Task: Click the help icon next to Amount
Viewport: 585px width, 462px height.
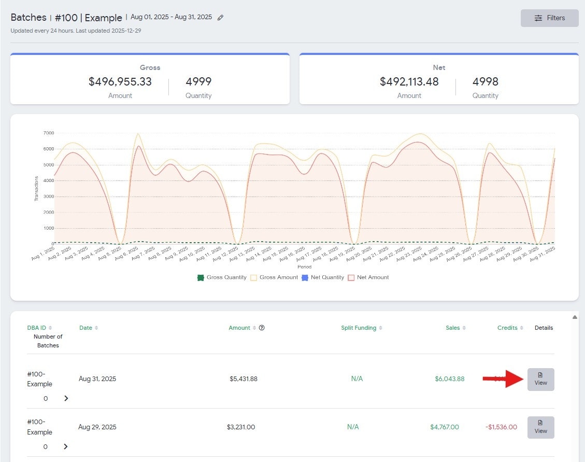Action: pos(262,328)
